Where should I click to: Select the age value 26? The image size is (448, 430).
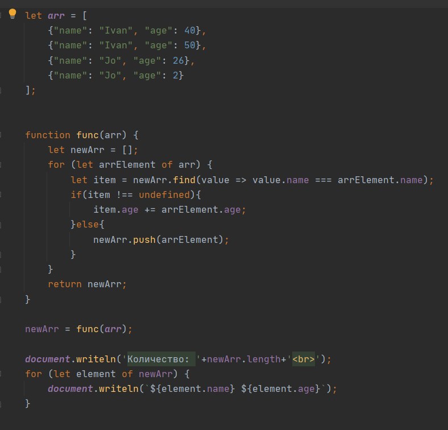[179, 60]
